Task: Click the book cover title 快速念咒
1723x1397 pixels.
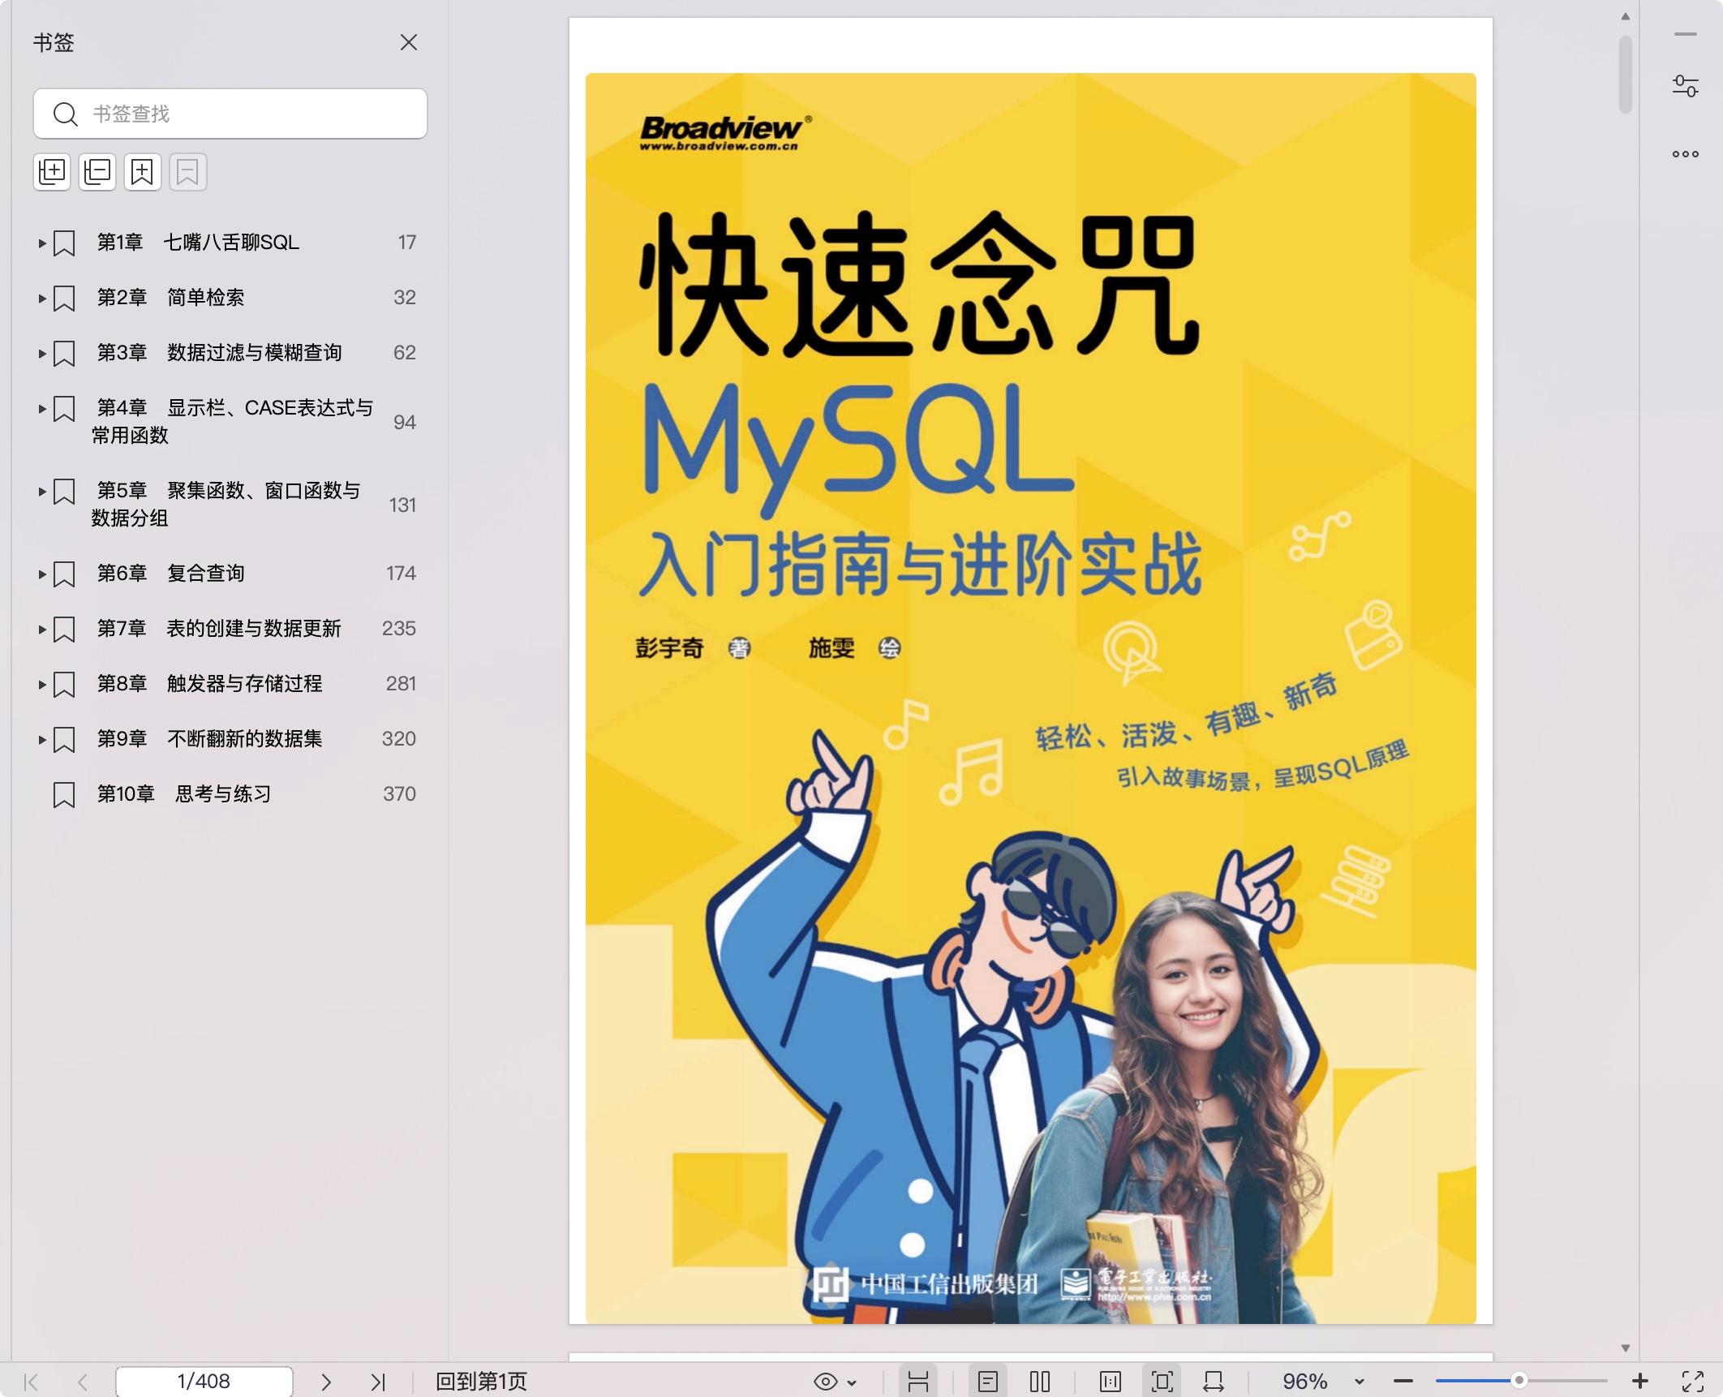Action: (920, 282)
